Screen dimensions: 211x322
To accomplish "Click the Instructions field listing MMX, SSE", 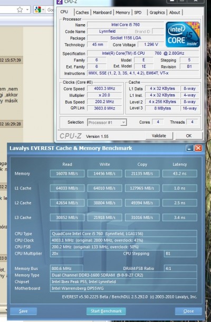I will 143,73.
